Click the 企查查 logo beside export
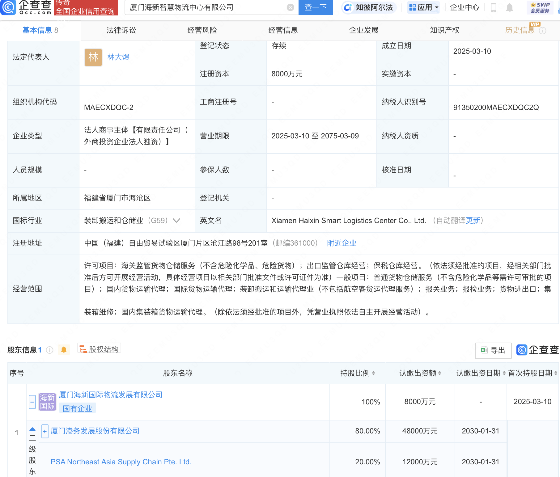Screen dimensions: 560x477 537,350
